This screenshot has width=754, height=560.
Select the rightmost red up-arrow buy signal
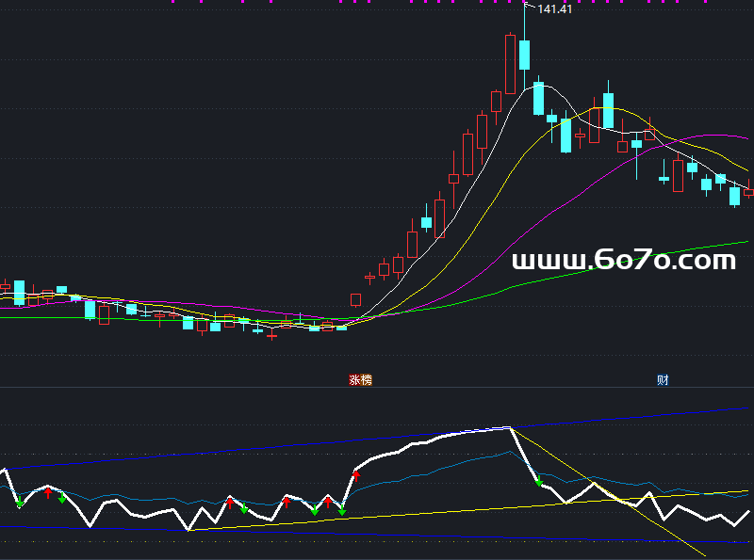pyautogui.click(x=356, y=476)
